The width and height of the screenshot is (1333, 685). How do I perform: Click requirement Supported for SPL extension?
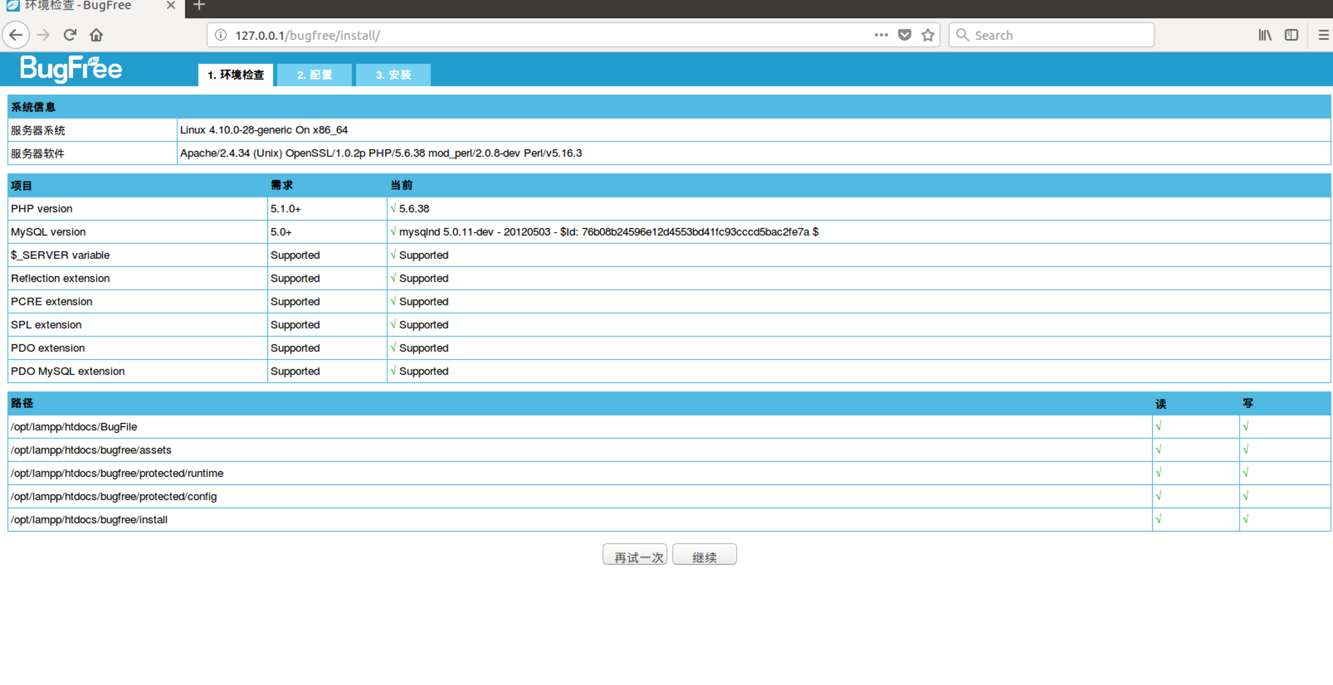295,325
